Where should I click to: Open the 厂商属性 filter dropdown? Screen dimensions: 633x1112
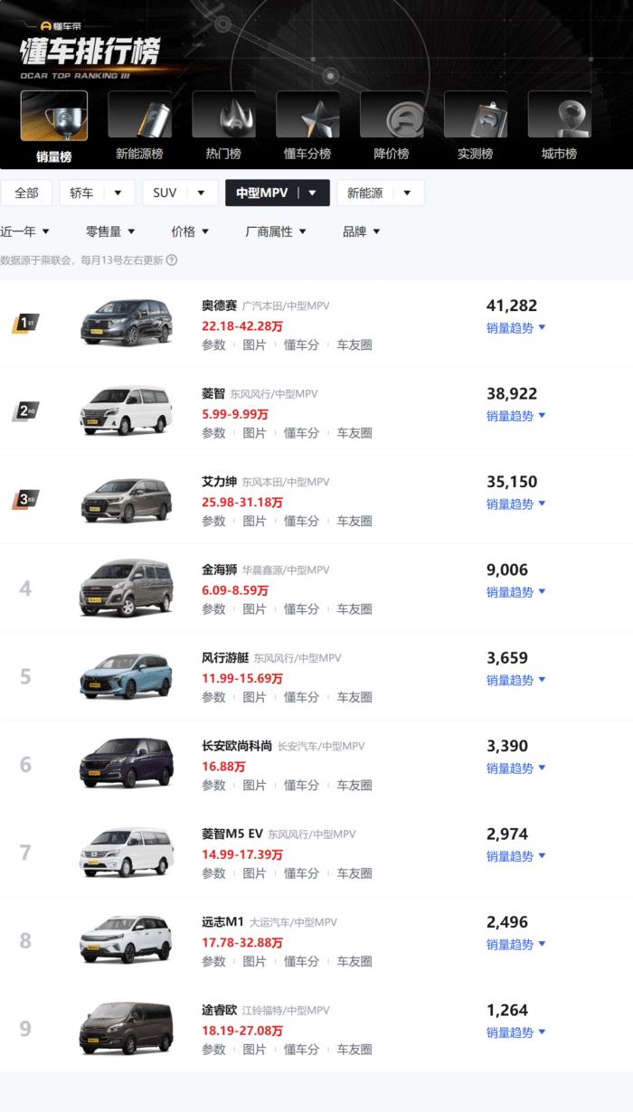coord(276,231)
